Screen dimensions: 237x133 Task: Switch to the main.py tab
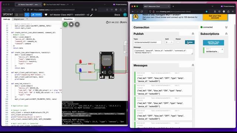coord(7,19)
